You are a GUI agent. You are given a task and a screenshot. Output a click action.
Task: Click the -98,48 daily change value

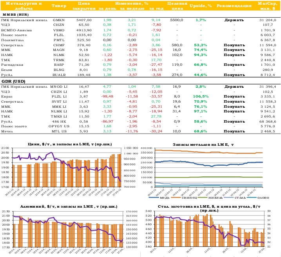point(107,96)
